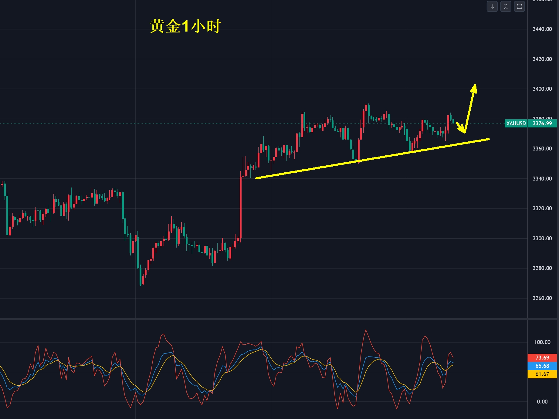Click the red 73.69 indicator value

click(542, 358)
